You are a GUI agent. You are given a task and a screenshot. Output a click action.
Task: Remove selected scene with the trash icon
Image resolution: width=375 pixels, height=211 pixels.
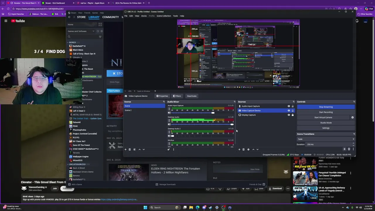tap(130, 149)
